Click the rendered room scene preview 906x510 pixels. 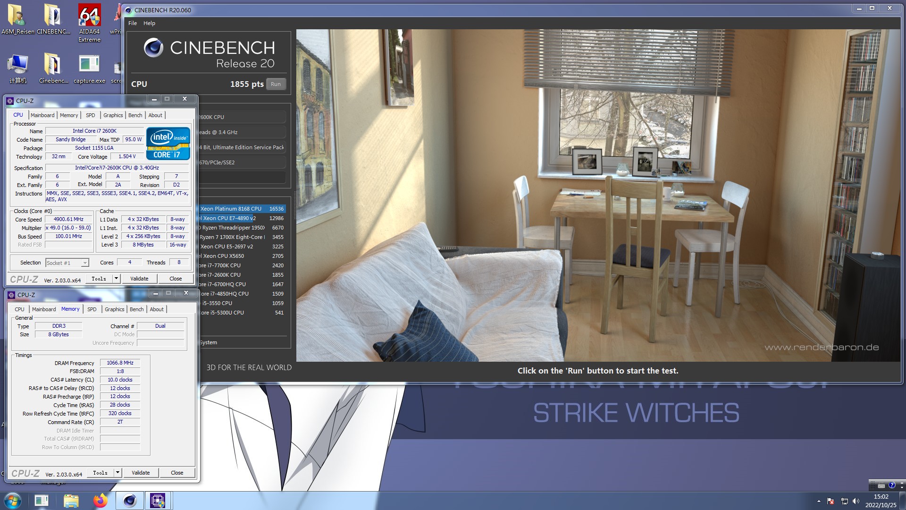tap(598, 195)
